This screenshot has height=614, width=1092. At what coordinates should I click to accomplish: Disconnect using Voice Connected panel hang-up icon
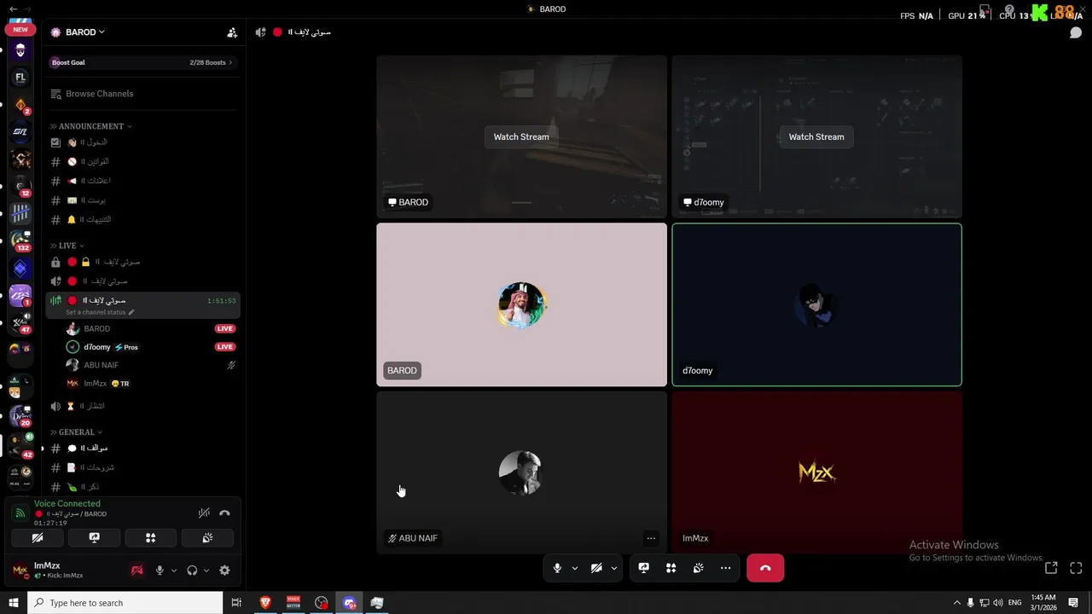(x=224, y=513)
